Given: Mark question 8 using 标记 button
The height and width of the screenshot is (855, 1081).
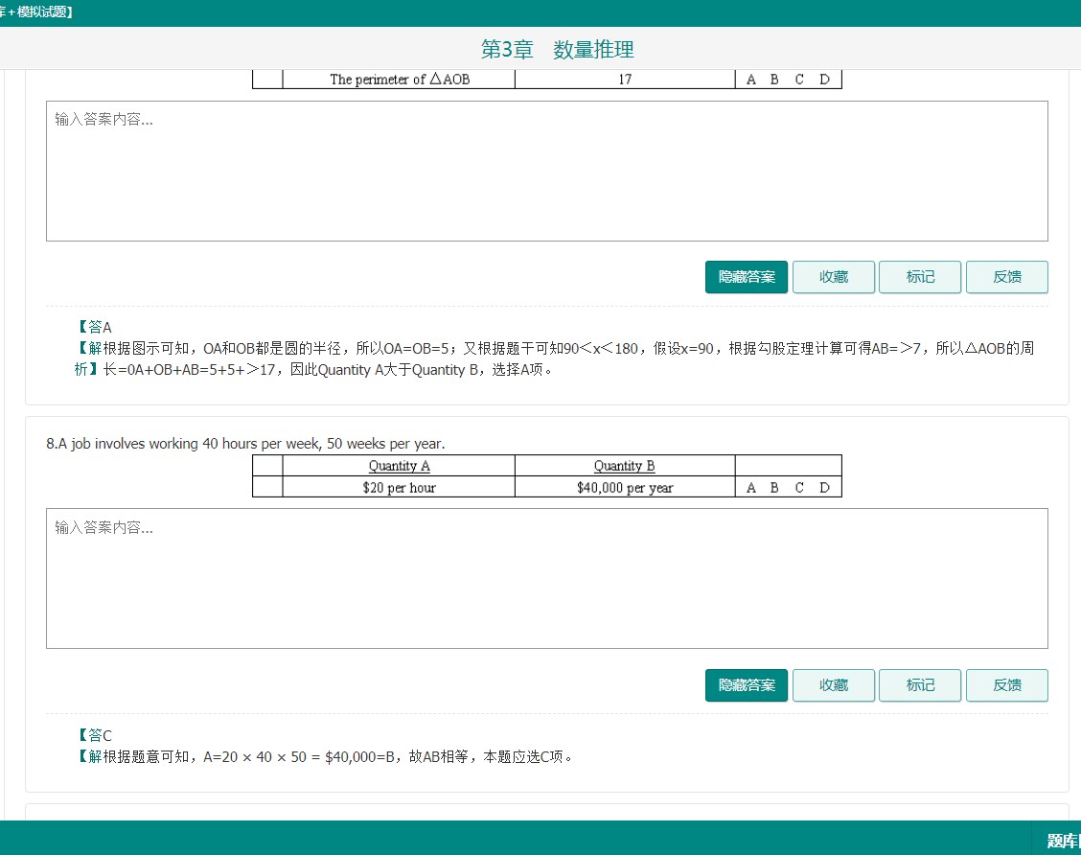Looking at the screenshot, I should pyautogui.click(x=920, y=685).
